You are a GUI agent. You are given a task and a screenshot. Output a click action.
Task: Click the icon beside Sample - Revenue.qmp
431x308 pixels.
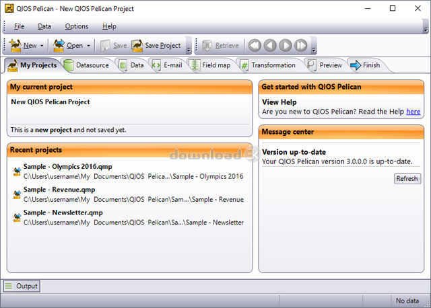pos(17,194)
